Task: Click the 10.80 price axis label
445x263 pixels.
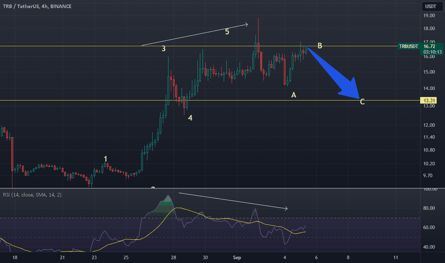Action: tap(429, 150)
